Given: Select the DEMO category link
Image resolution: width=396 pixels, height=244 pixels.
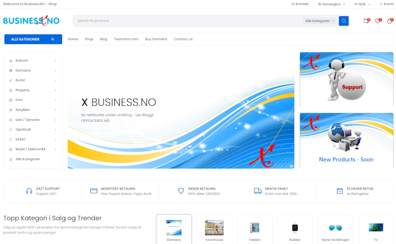Looking at the screenshot, I should [x=20, y=139].
